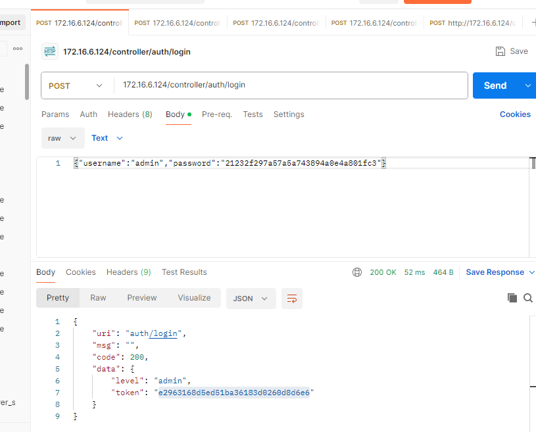
Task: Open the Tests tab
Action: [253, 114]
